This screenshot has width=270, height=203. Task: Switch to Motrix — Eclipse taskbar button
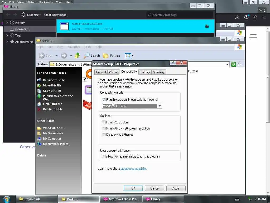coord(121,199)
